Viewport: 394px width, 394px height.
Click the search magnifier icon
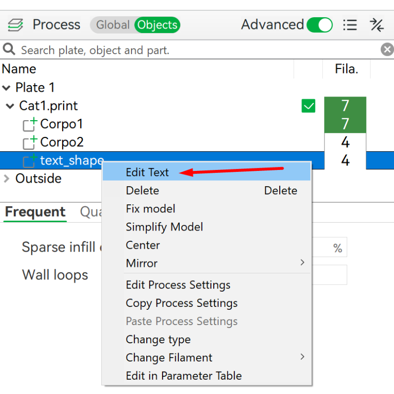pos(9,50)
